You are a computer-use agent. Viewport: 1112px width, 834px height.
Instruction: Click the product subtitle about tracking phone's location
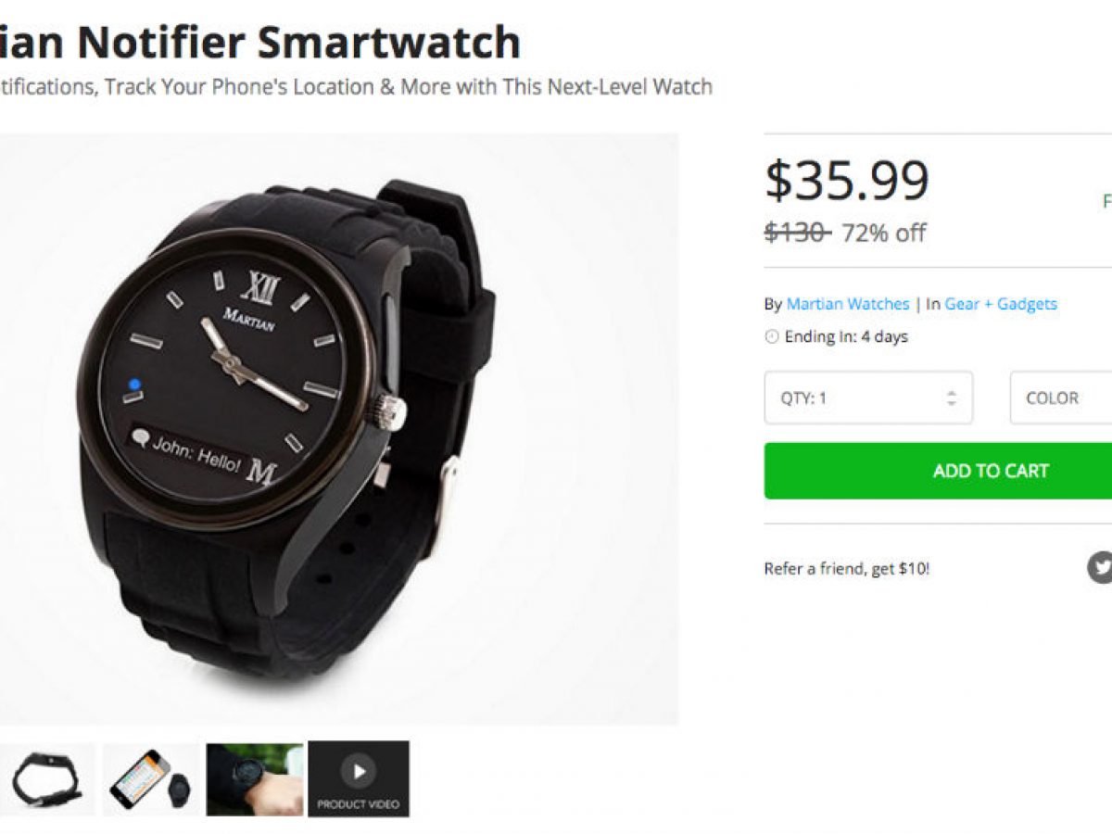356,87
